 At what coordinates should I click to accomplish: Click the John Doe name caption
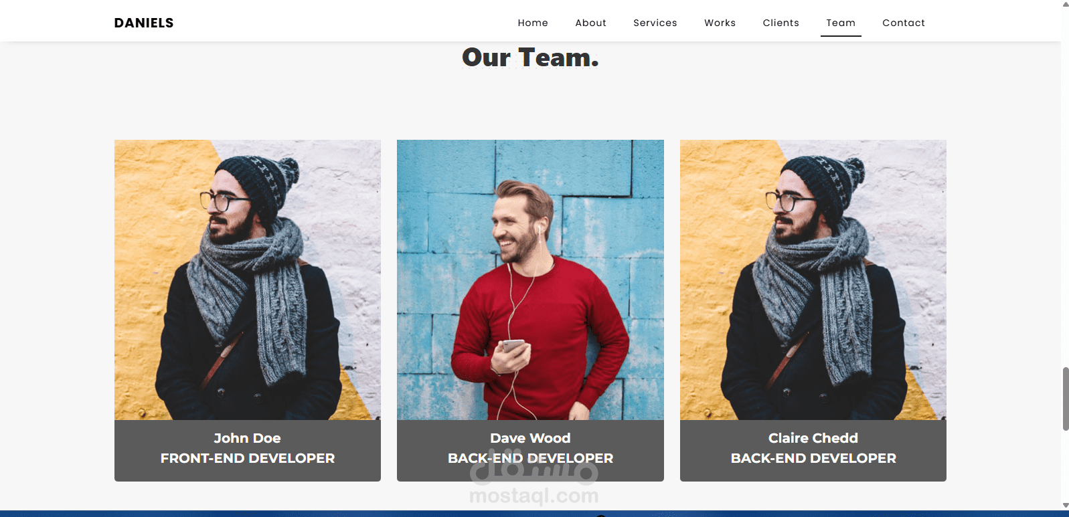coord(247,438)
